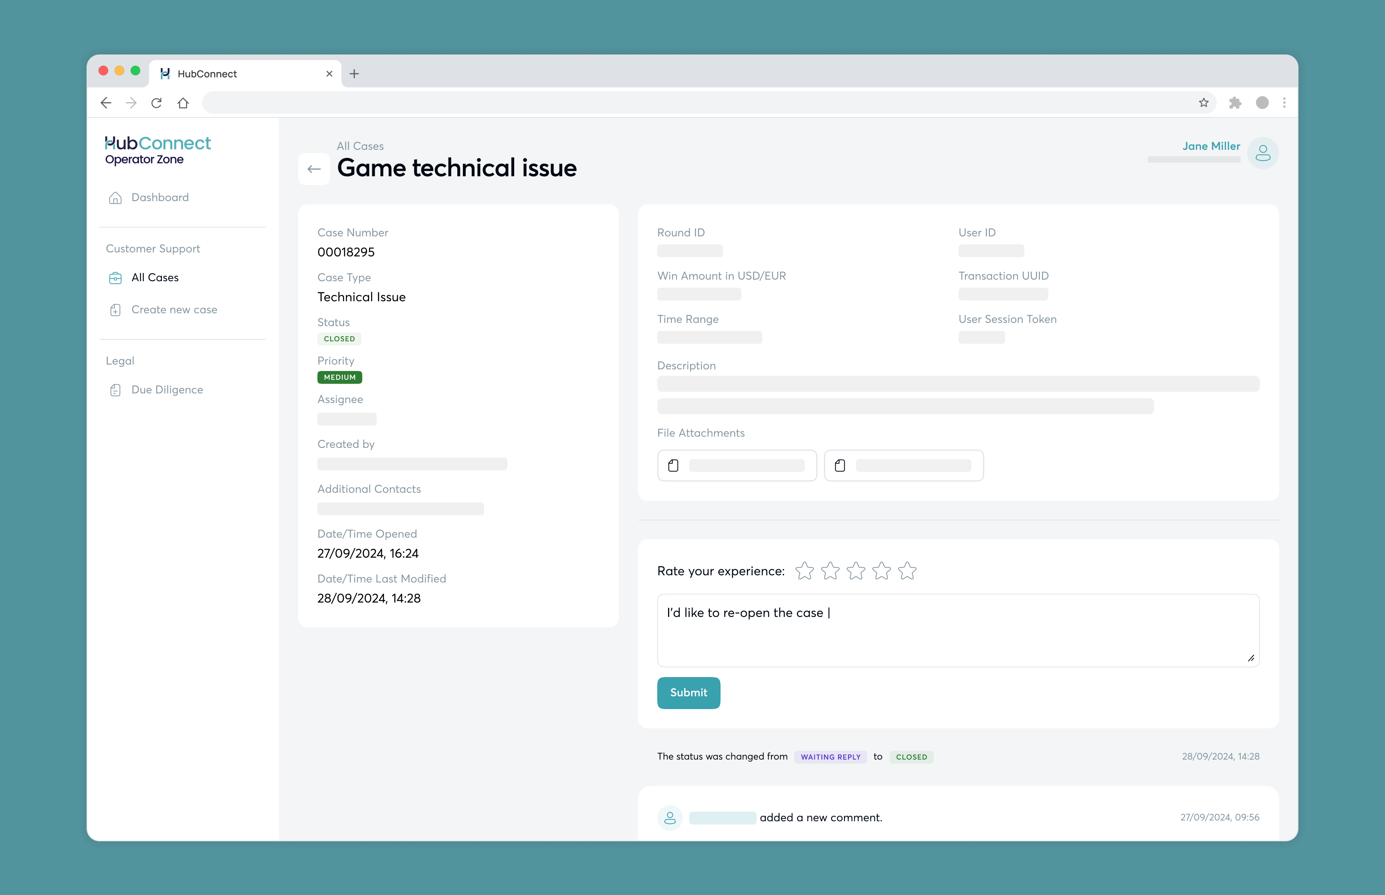
Task: Click the WAITING REPLY status badge
Action: click(x=830, y=757)
